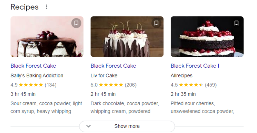This screenshot has width=257, height=133.
Task: View the chocolate drip cake photo
Action: (x=47, y=37)
